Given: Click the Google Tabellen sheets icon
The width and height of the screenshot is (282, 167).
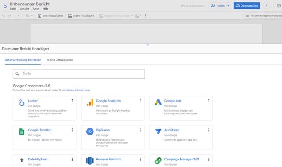Looking at the screenshot, I should [x=22, y=132].
